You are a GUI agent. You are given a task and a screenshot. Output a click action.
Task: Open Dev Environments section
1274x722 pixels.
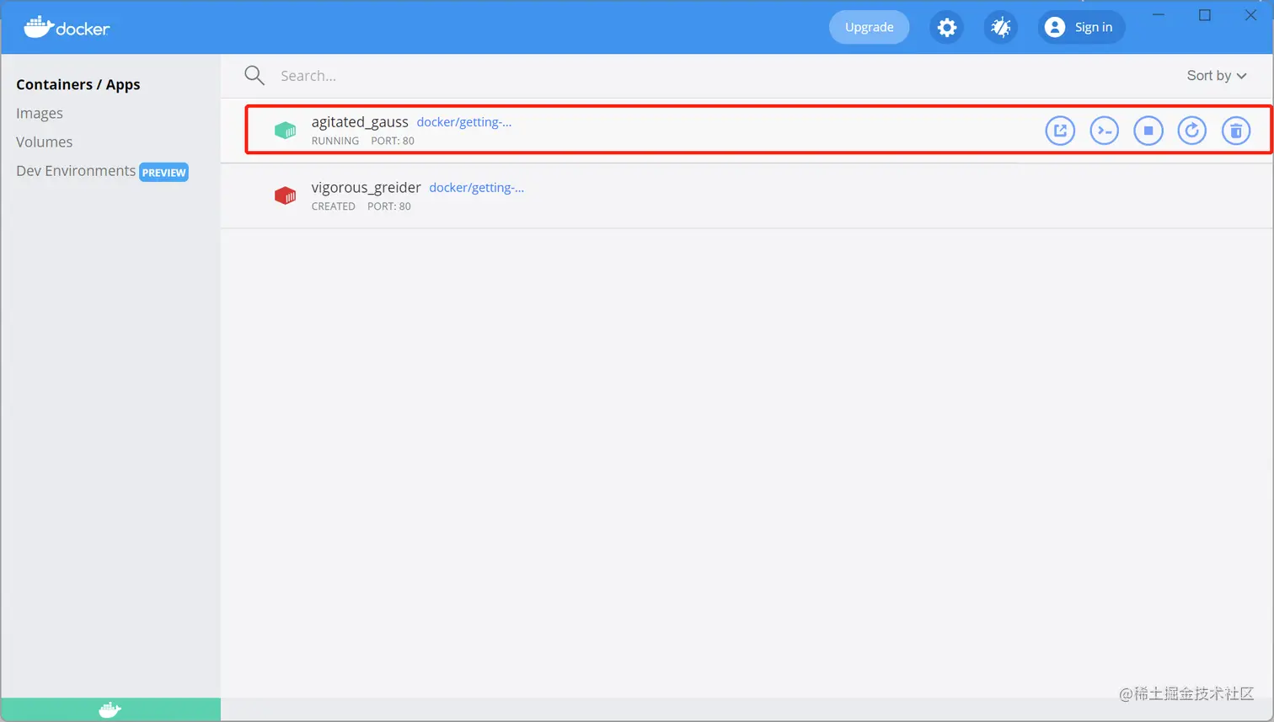[x=76, y=171]
